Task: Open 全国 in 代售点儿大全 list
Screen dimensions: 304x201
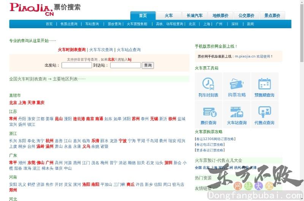Action: pyautogui.click(x=198, y=167)
